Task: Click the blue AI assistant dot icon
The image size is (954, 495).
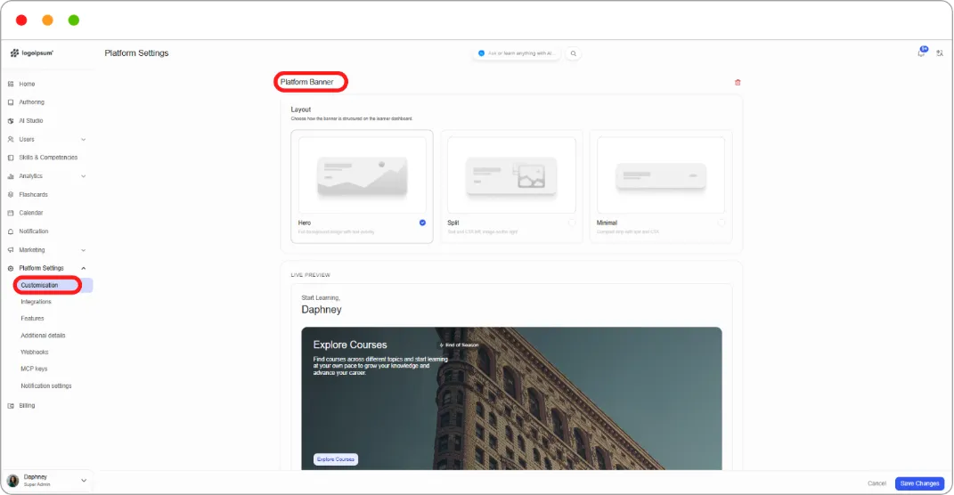Action: click(481, 53)
